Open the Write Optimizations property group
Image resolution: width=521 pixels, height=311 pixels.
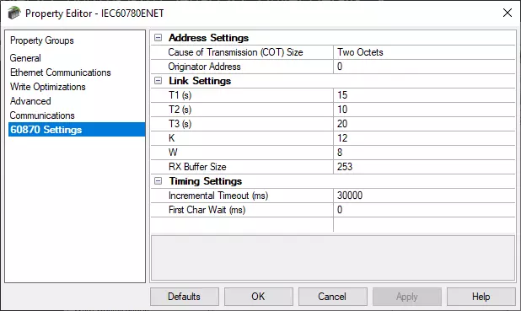tap(47, 87)
